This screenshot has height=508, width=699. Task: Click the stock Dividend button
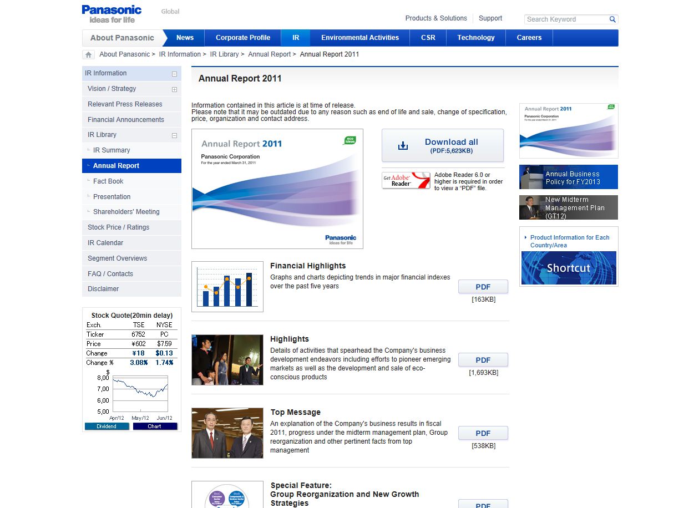[107, 426]
